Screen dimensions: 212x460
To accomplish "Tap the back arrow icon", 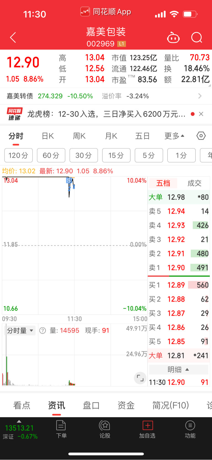I will 13,37.
